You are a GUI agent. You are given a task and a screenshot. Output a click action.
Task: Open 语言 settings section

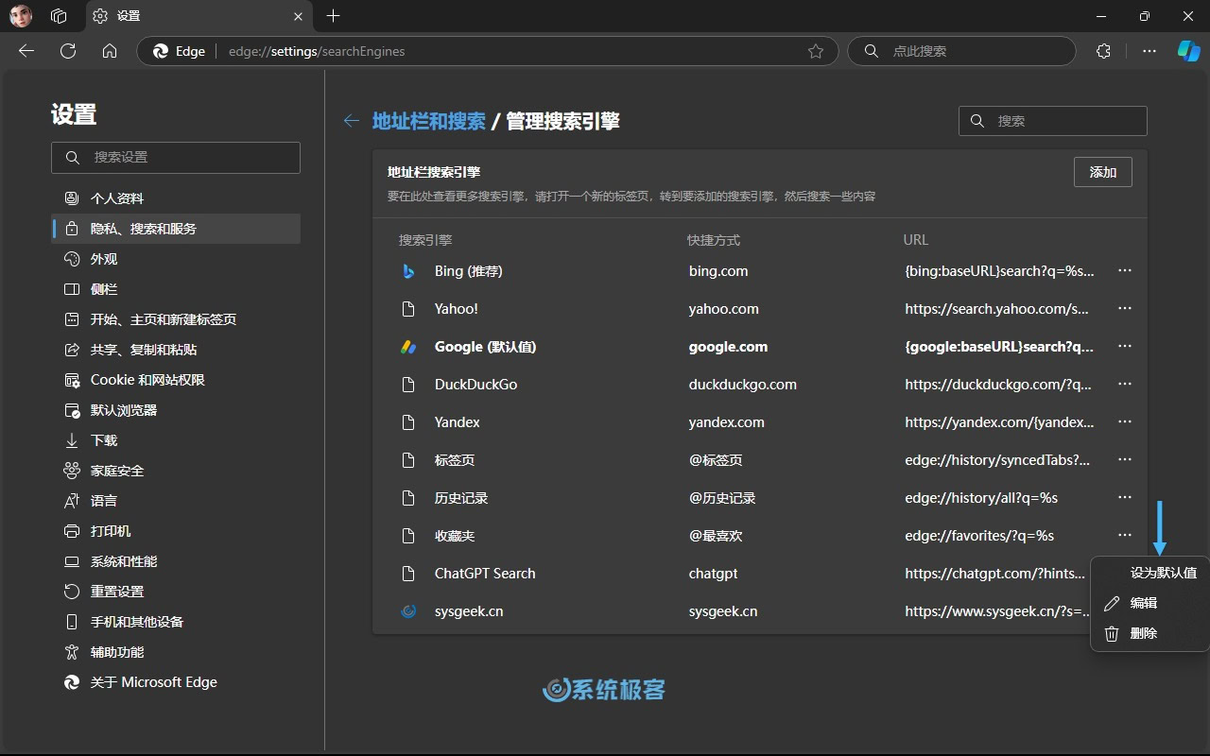(x=176, y=501)
